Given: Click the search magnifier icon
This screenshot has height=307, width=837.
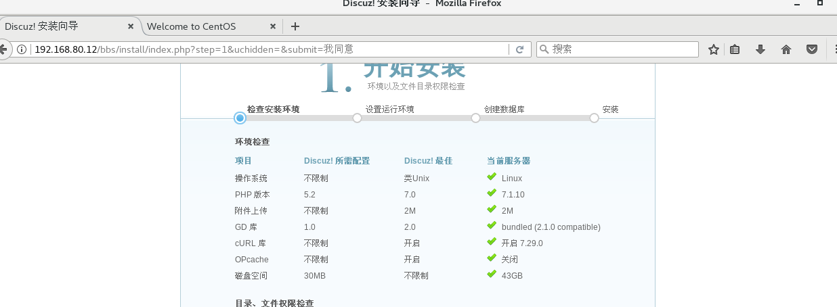Looking at the screenshot, I should (x=544, y=49).
